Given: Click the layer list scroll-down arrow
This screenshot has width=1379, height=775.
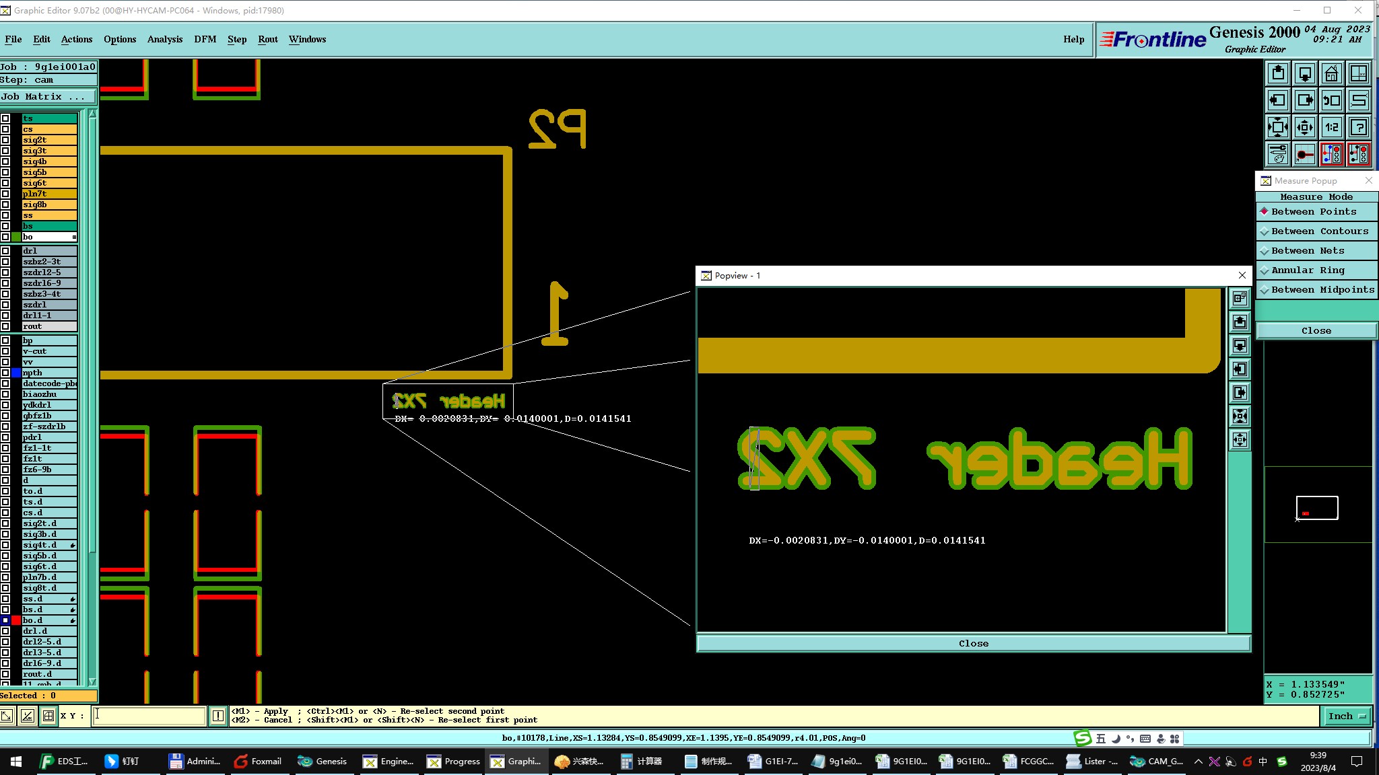Looking at the screenshot, I should coord(92,682).
